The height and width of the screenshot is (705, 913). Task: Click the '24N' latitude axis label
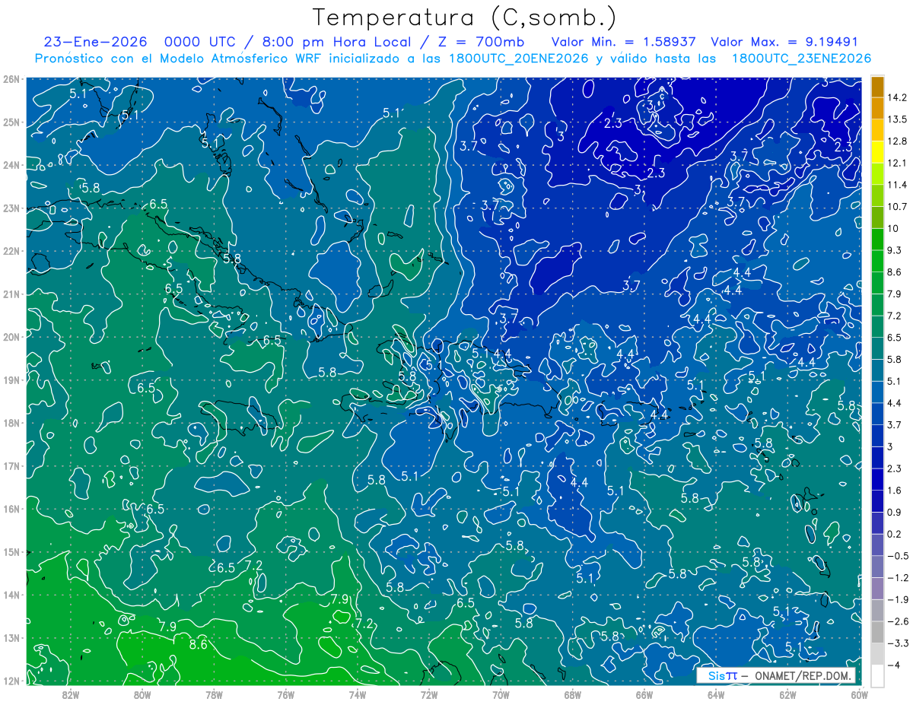click(11, 165)
